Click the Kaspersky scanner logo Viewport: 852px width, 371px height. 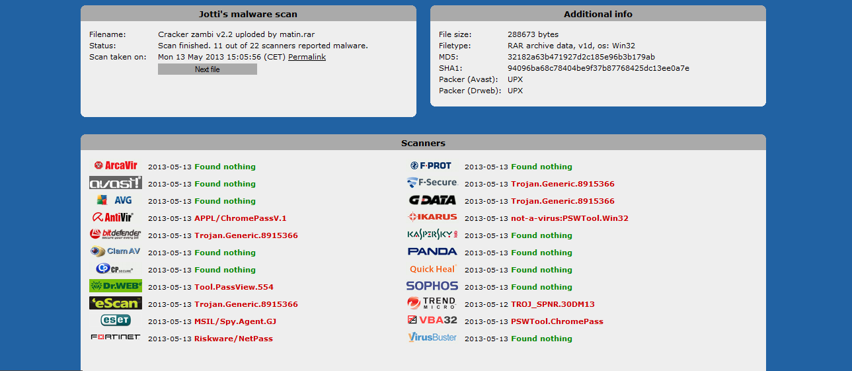[432, 234]
